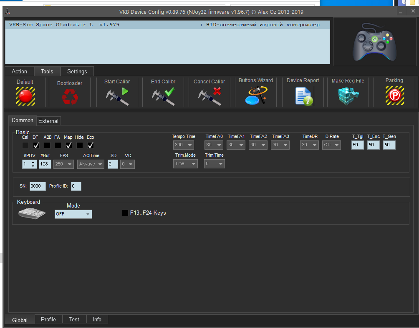Viewport: 419px width, 328px height.
Task: Select the Common tab
Action: (x=23, y=120)
